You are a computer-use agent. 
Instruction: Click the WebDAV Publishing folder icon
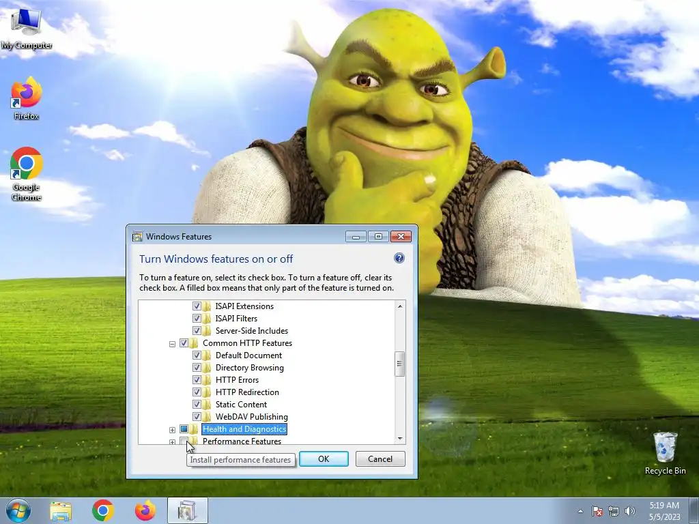(x=207, y=417)
